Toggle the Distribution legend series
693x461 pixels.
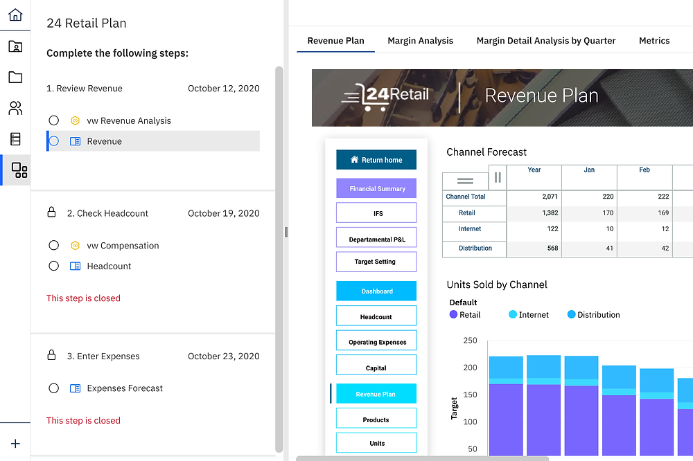pyautogui.click(x=594, y=315)
